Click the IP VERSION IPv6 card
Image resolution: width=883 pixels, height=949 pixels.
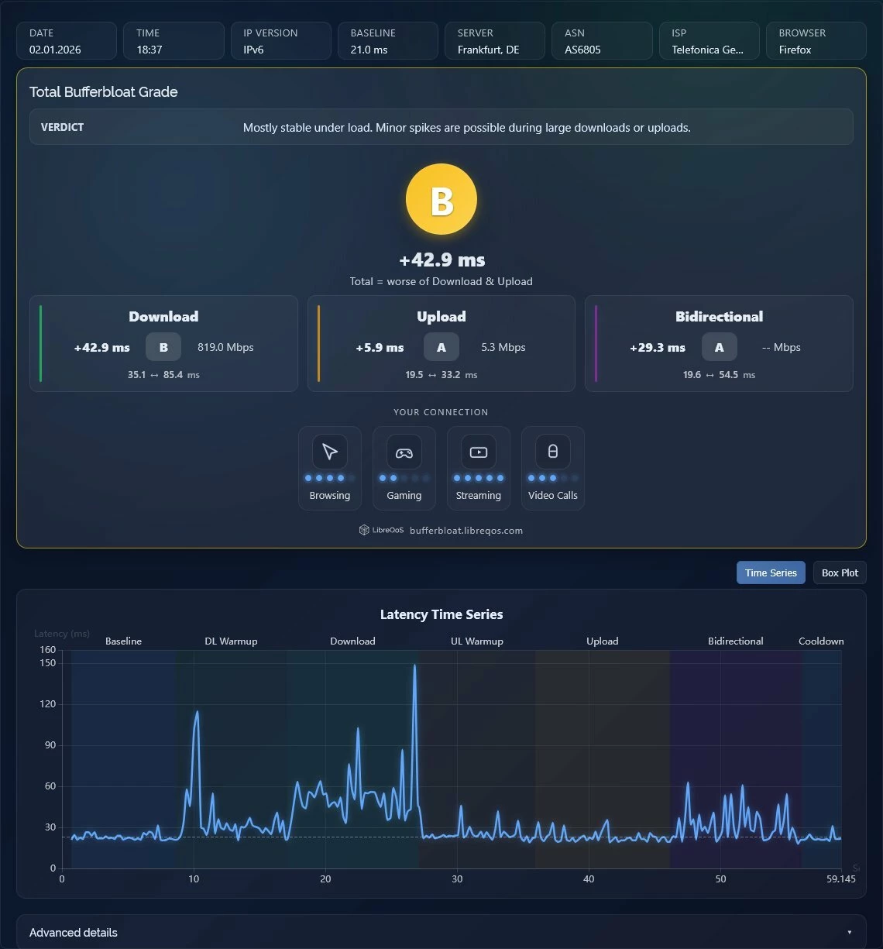click(x=281, y=40)
